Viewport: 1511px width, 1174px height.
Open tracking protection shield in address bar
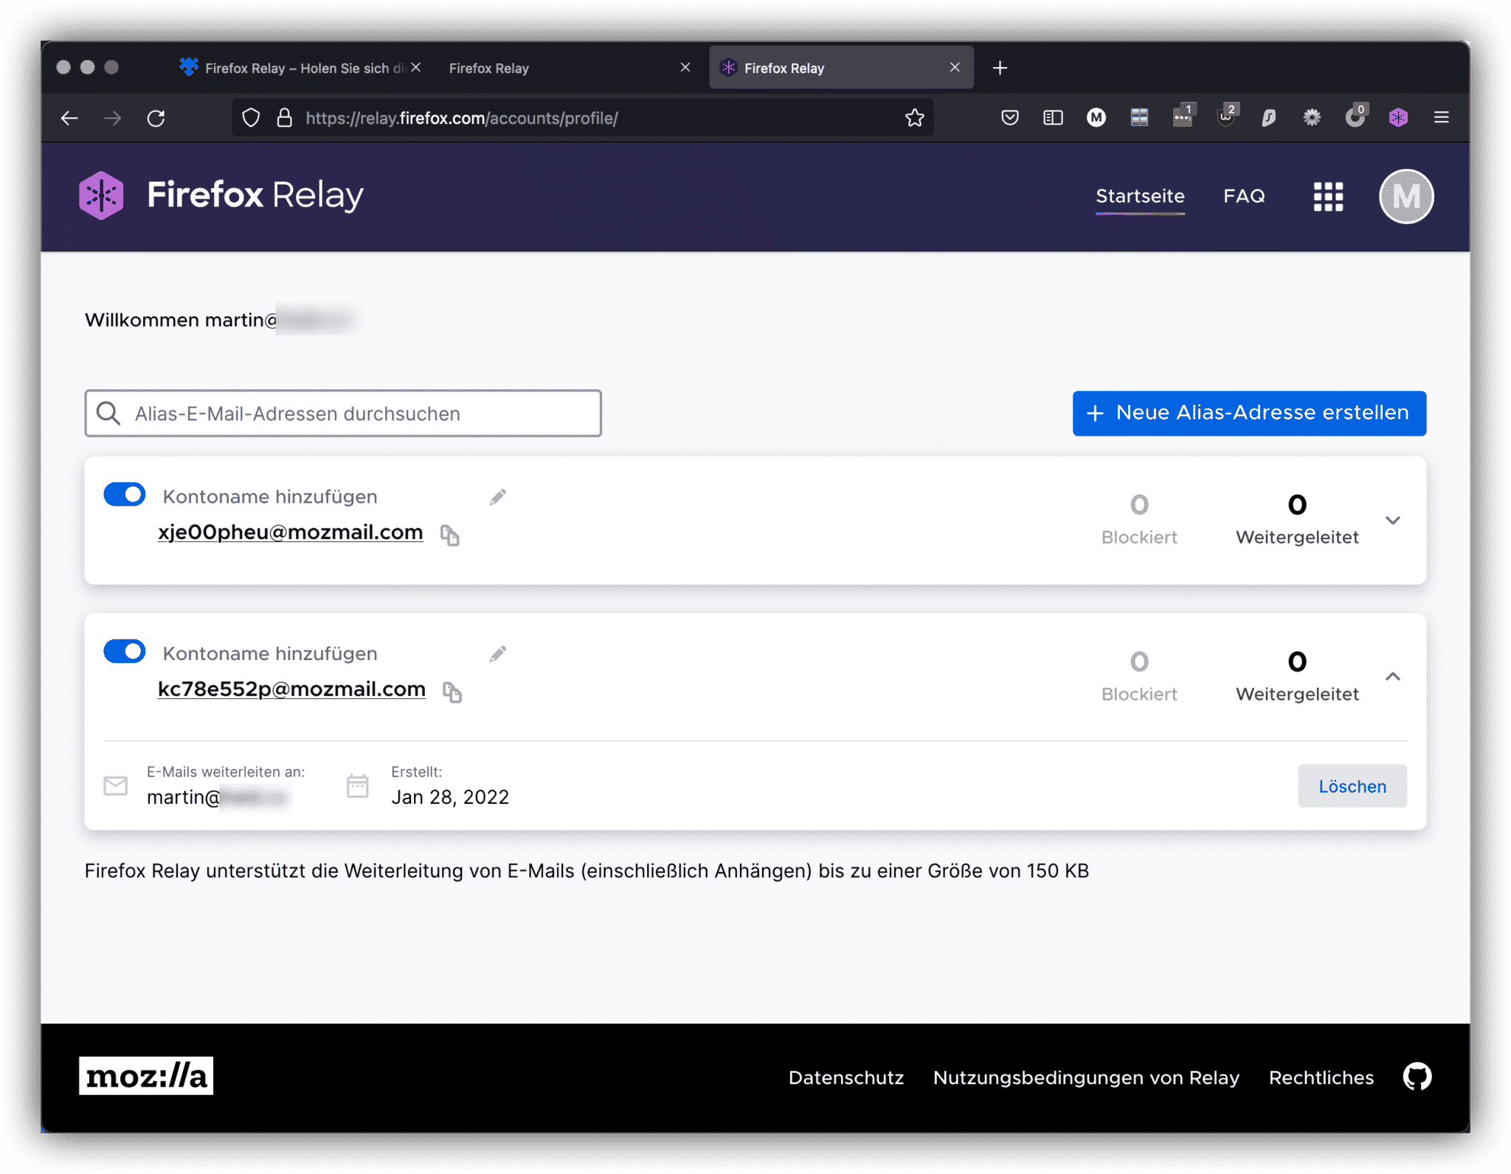(x=252, y=118)
